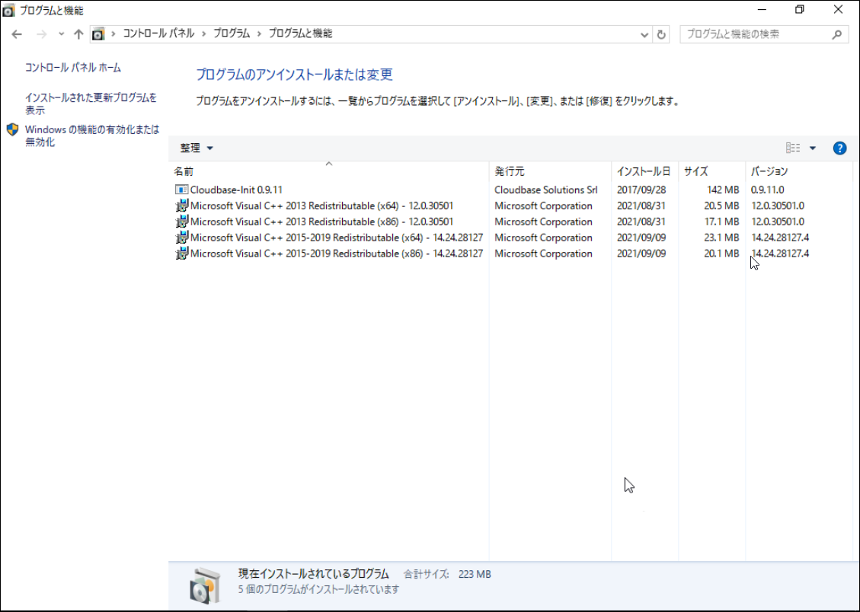Click the 20.1 MB size cell

(x=721, y=253)
